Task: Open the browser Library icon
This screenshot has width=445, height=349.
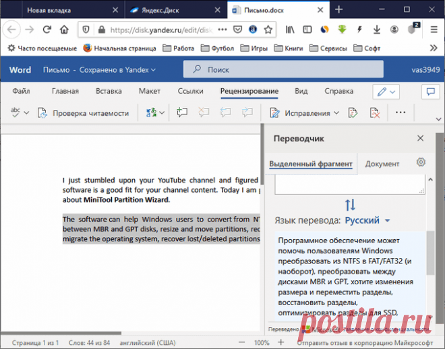Action: [290, 30]
